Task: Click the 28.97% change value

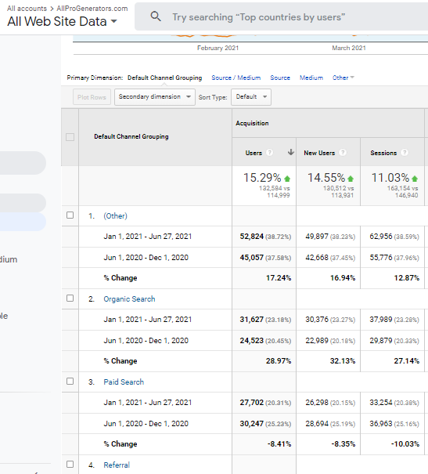Action: coord(279,361)
